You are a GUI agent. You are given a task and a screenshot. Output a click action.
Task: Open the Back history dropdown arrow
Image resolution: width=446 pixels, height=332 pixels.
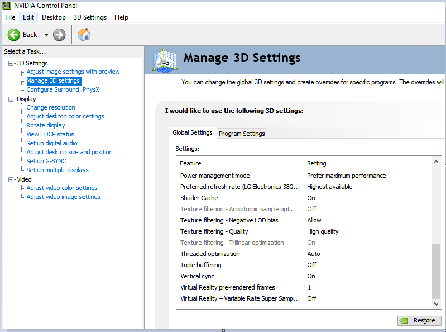click(x=46, y=35)
